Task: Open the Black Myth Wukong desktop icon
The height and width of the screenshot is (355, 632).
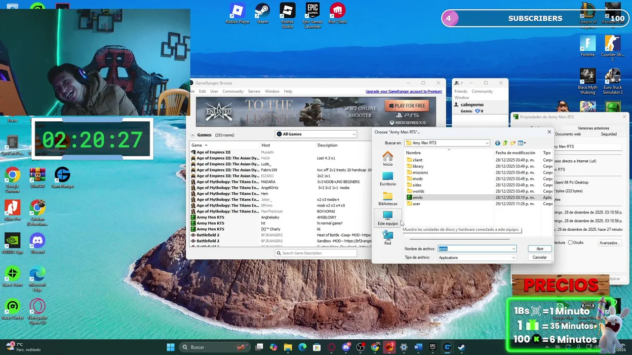Action: 588,81
